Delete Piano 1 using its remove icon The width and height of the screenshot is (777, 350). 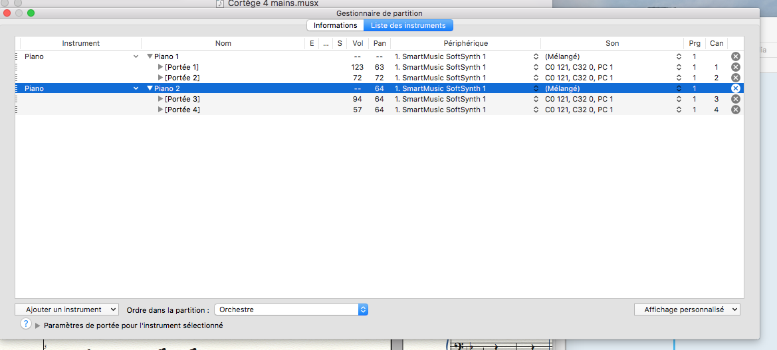tap(736, 56)
